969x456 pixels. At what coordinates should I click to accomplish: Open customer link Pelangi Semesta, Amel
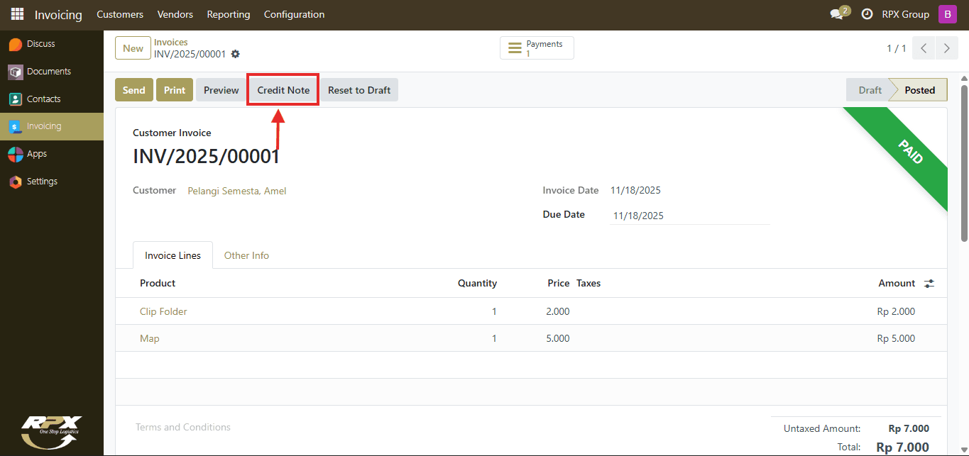(237, 191)
